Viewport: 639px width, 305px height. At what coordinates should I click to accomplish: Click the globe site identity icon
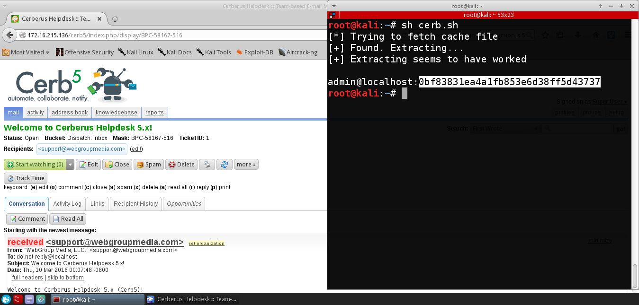[x=23, y=35]
